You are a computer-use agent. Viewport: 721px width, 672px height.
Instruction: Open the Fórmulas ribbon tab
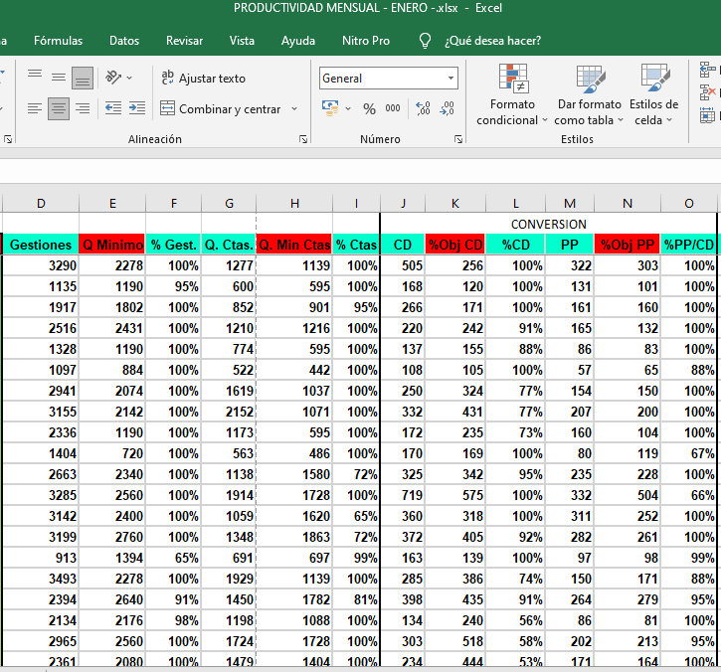click(x=58, y=41)
